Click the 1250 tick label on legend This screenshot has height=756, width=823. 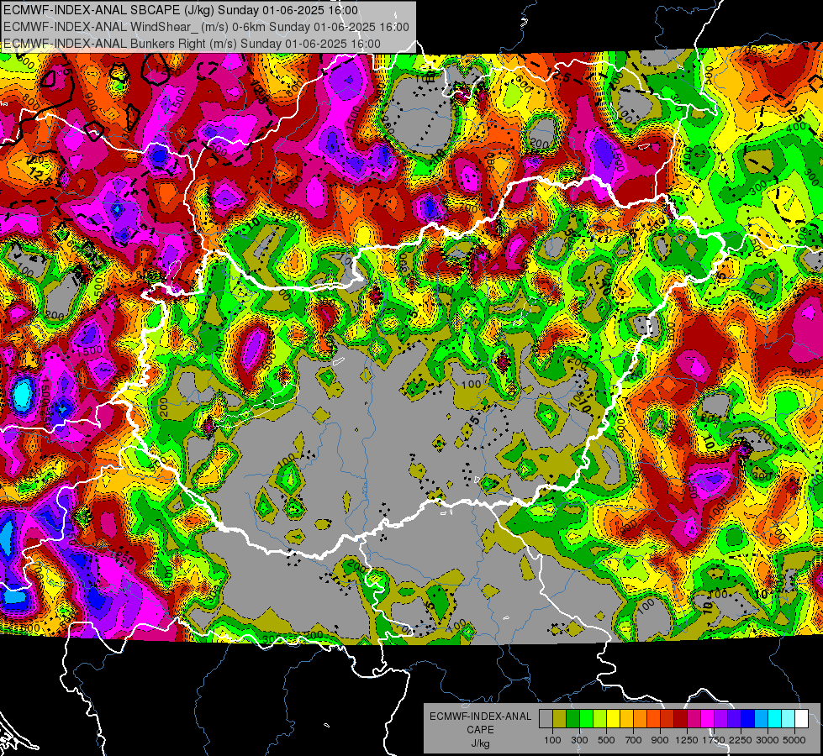687,740
